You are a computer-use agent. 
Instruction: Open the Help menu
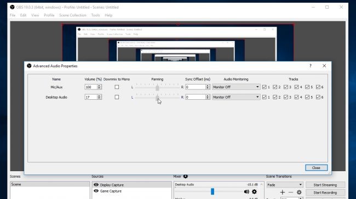108,15
